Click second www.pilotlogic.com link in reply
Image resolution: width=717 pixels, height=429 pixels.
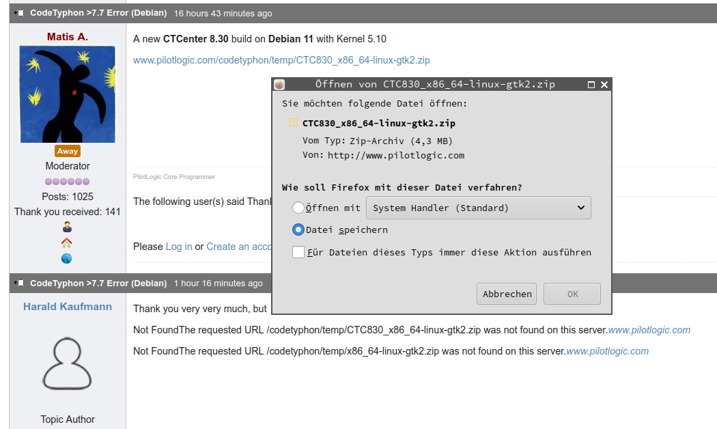click(x=607, y=351)
